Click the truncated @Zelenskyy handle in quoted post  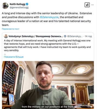click(x=75, y=36)
